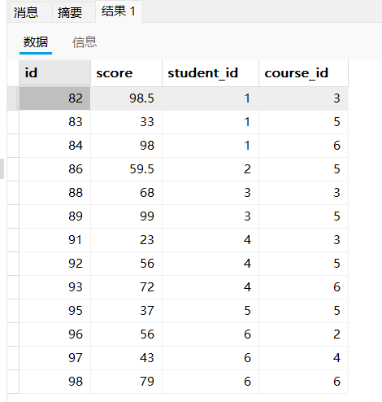Select the score cell 43
Screen dimensions: 382x402
coord(126,358)
